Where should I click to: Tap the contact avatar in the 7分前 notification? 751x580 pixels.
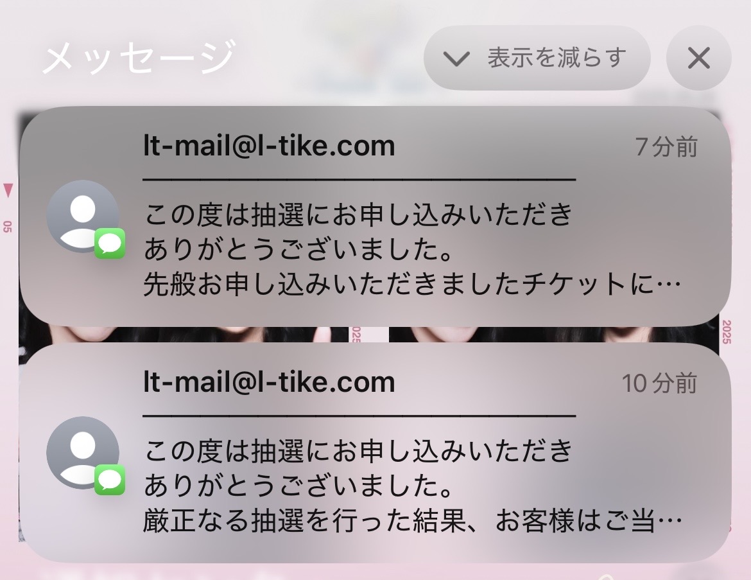click(83, 216)
